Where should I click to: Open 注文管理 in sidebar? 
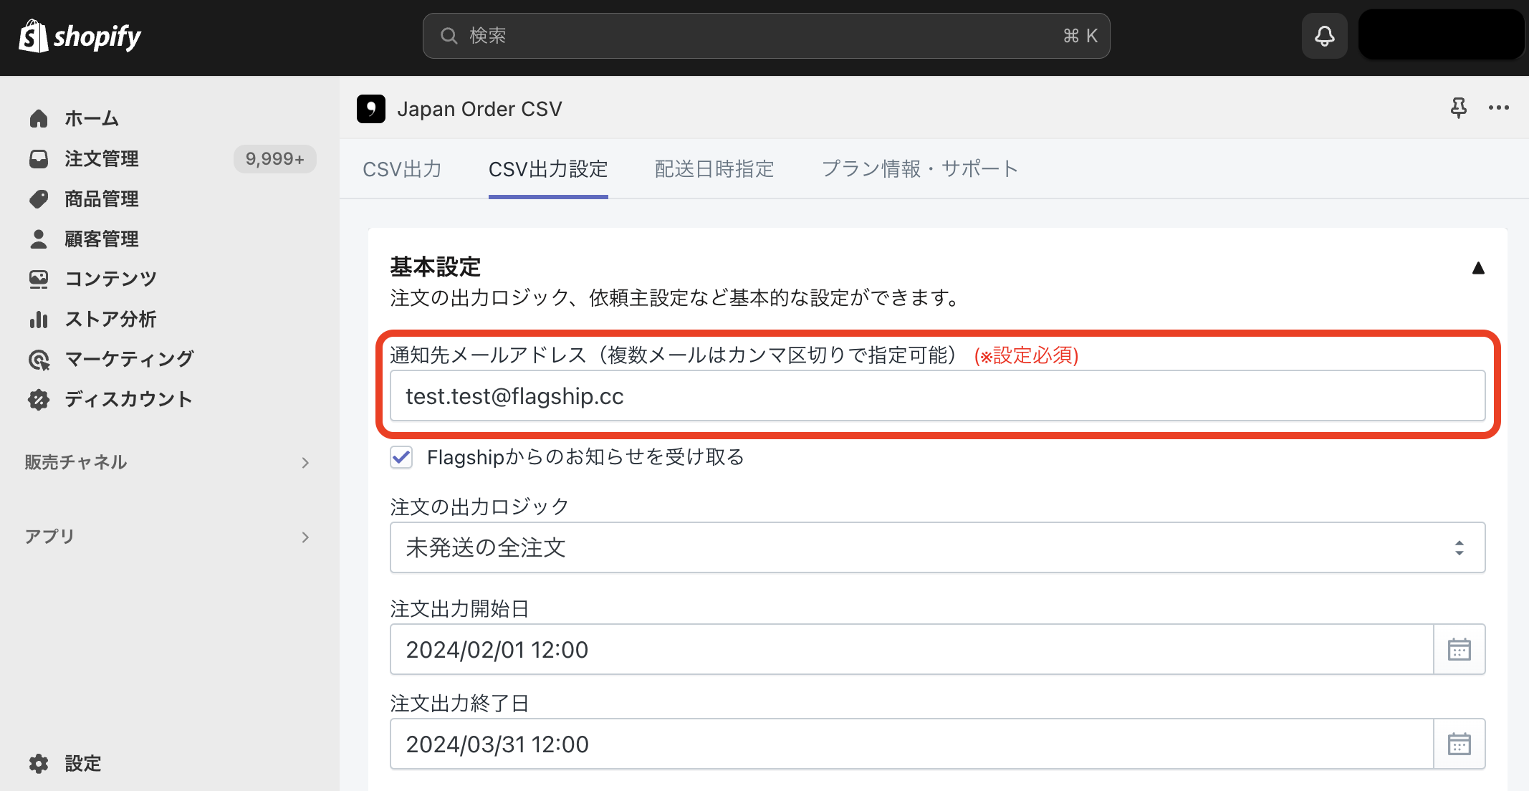point(102,158)
